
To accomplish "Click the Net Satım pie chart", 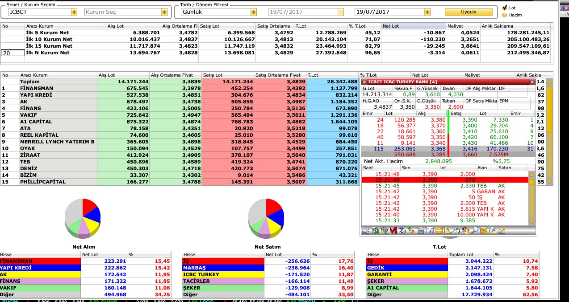I will [x=266, y=218].
